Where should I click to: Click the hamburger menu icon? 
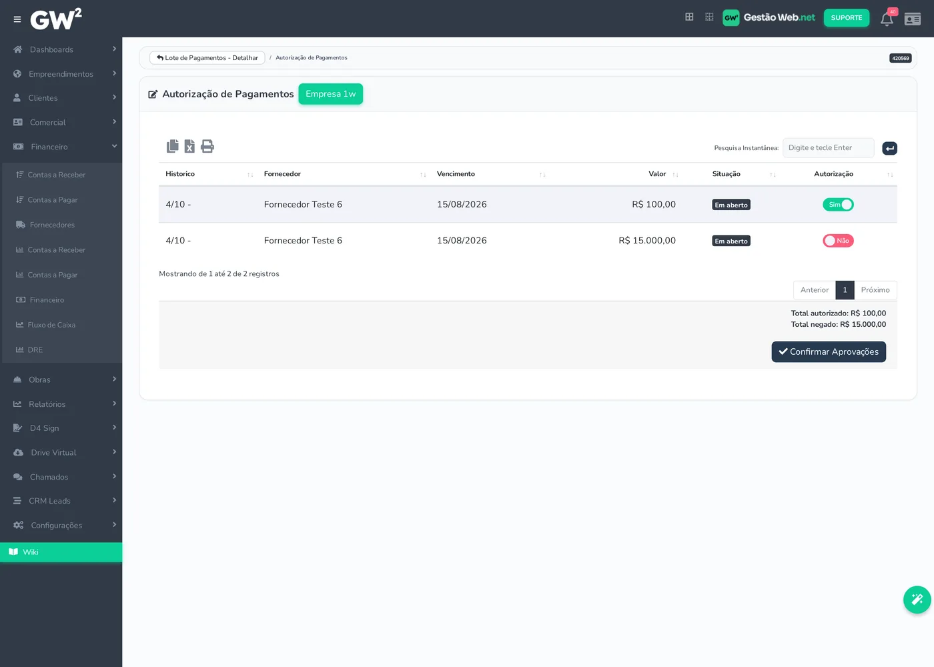click(17, 19)
